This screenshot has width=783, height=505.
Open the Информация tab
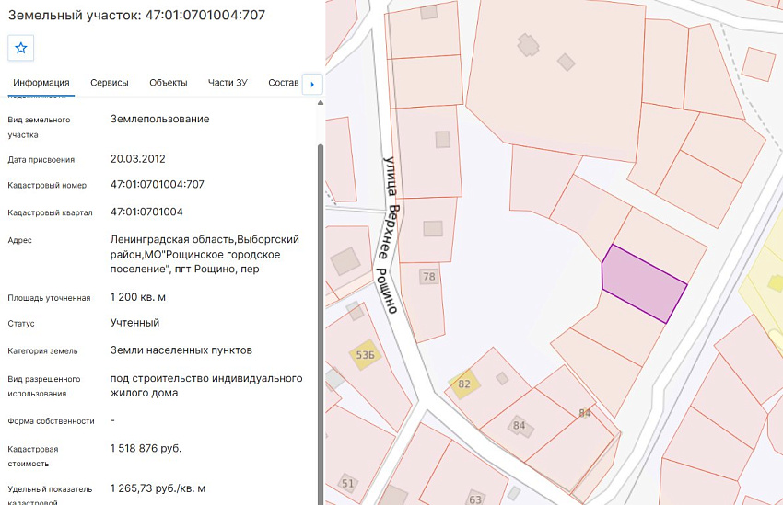(41, 83)
